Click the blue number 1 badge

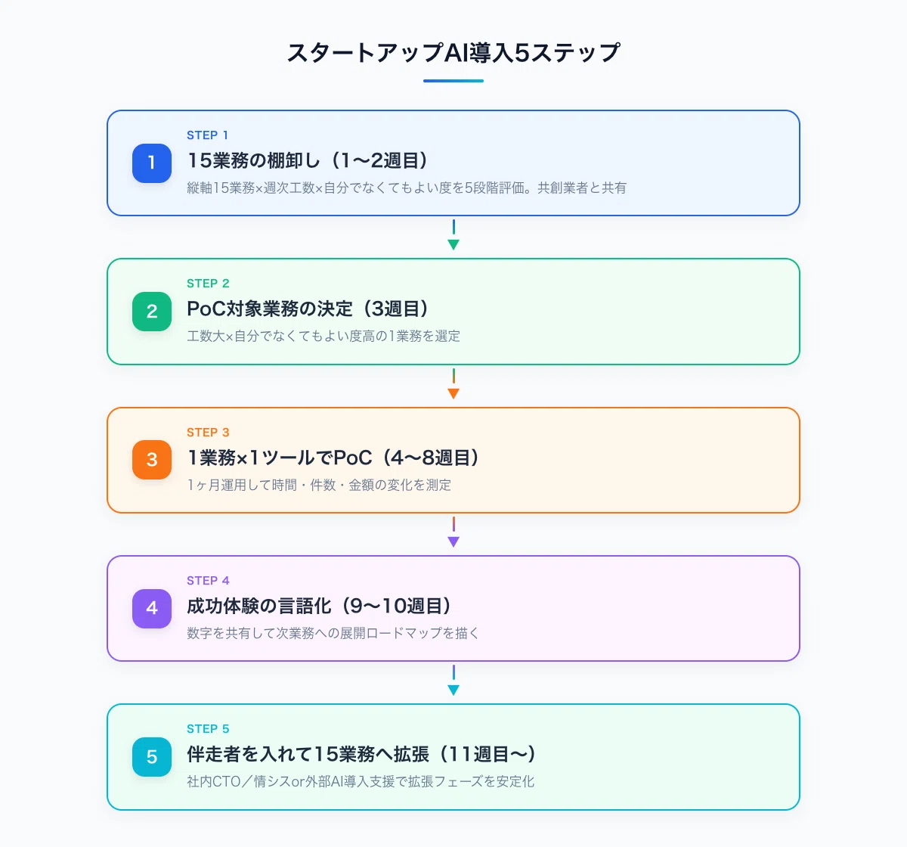(x=152, y=163)
